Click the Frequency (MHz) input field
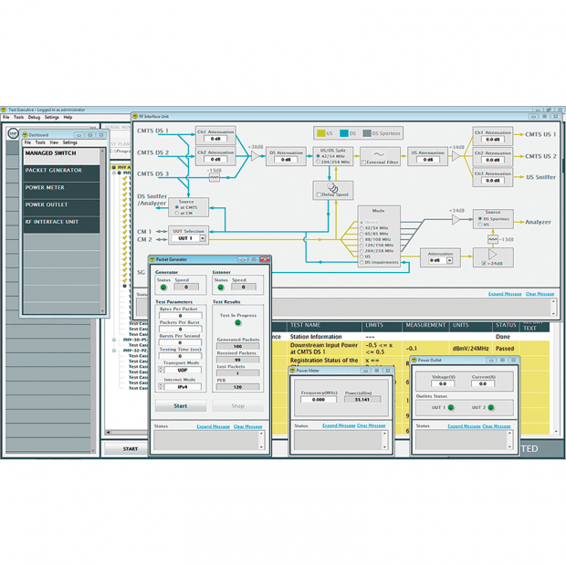566x566 pixels. coord(319,399)
